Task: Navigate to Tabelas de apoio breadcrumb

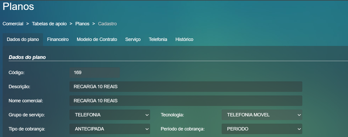Action: (49, 24)
